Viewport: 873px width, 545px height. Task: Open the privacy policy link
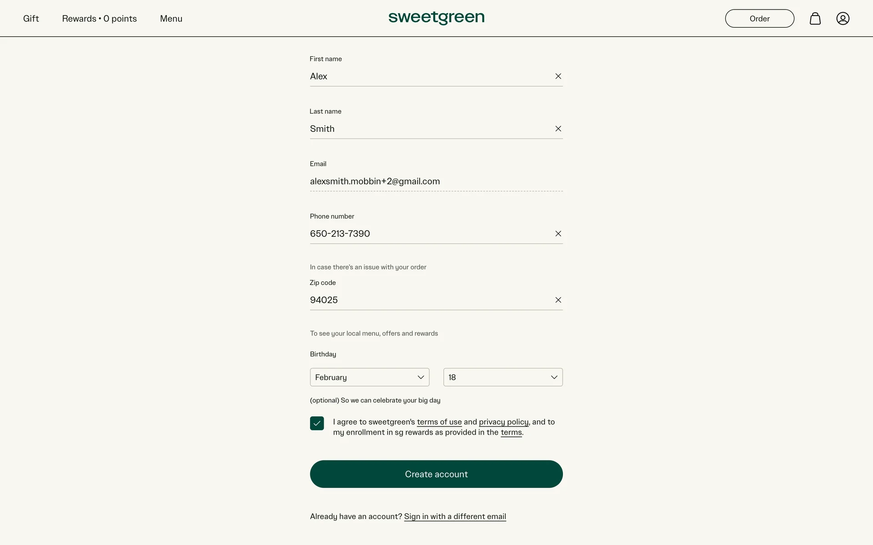(x=503, y=422)
